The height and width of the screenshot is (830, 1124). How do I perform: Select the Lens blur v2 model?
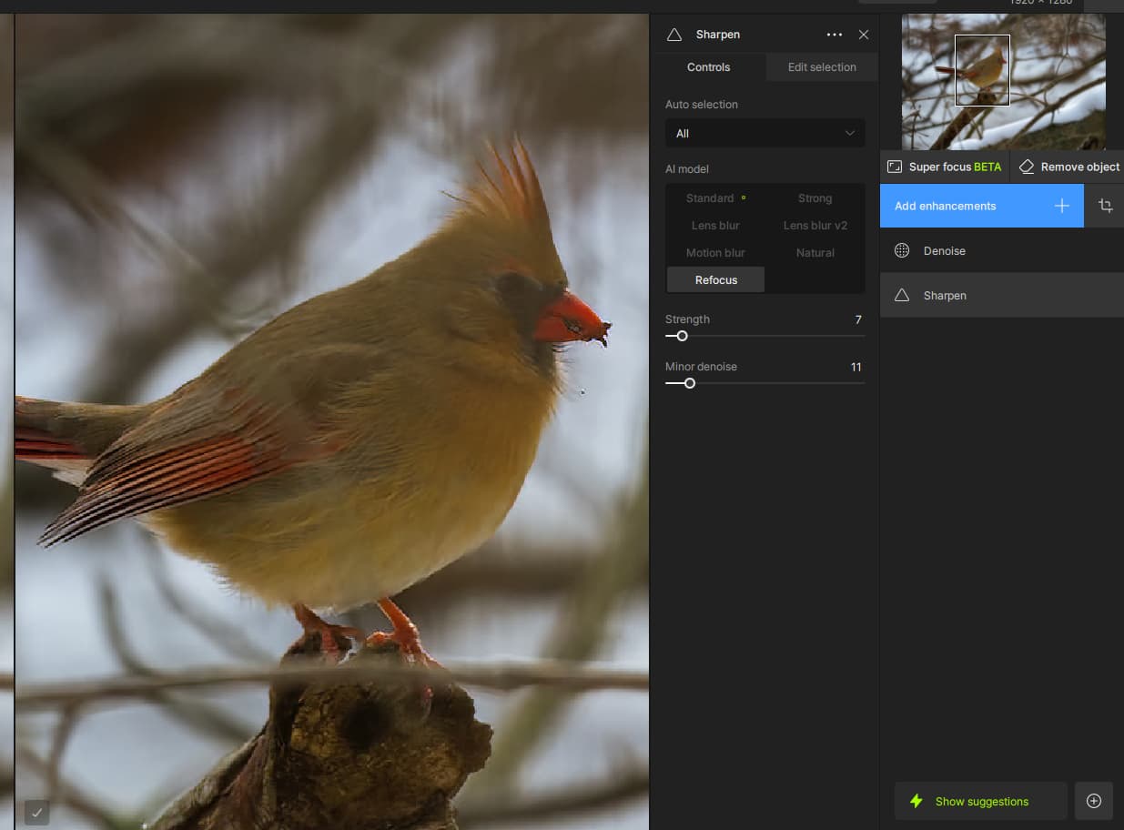coord(815,226)
